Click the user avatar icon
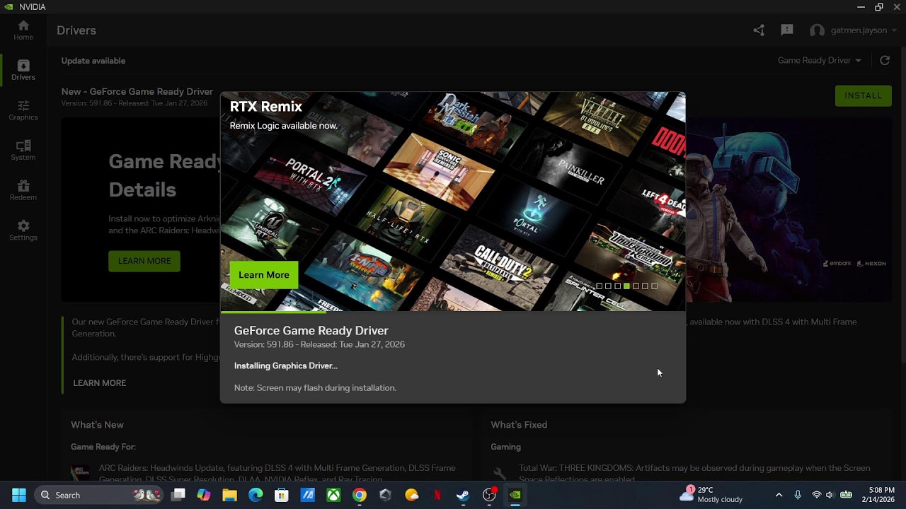Image resolution: width=906 pixels, height=509 pixels. click(817, 30)
